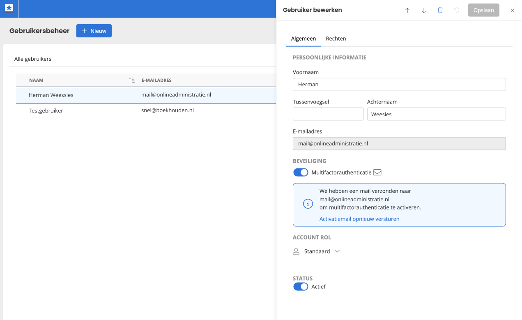Open the Standaard account role dropdown
The width and height of the screenshot is (522, 320).
point(317,251)
